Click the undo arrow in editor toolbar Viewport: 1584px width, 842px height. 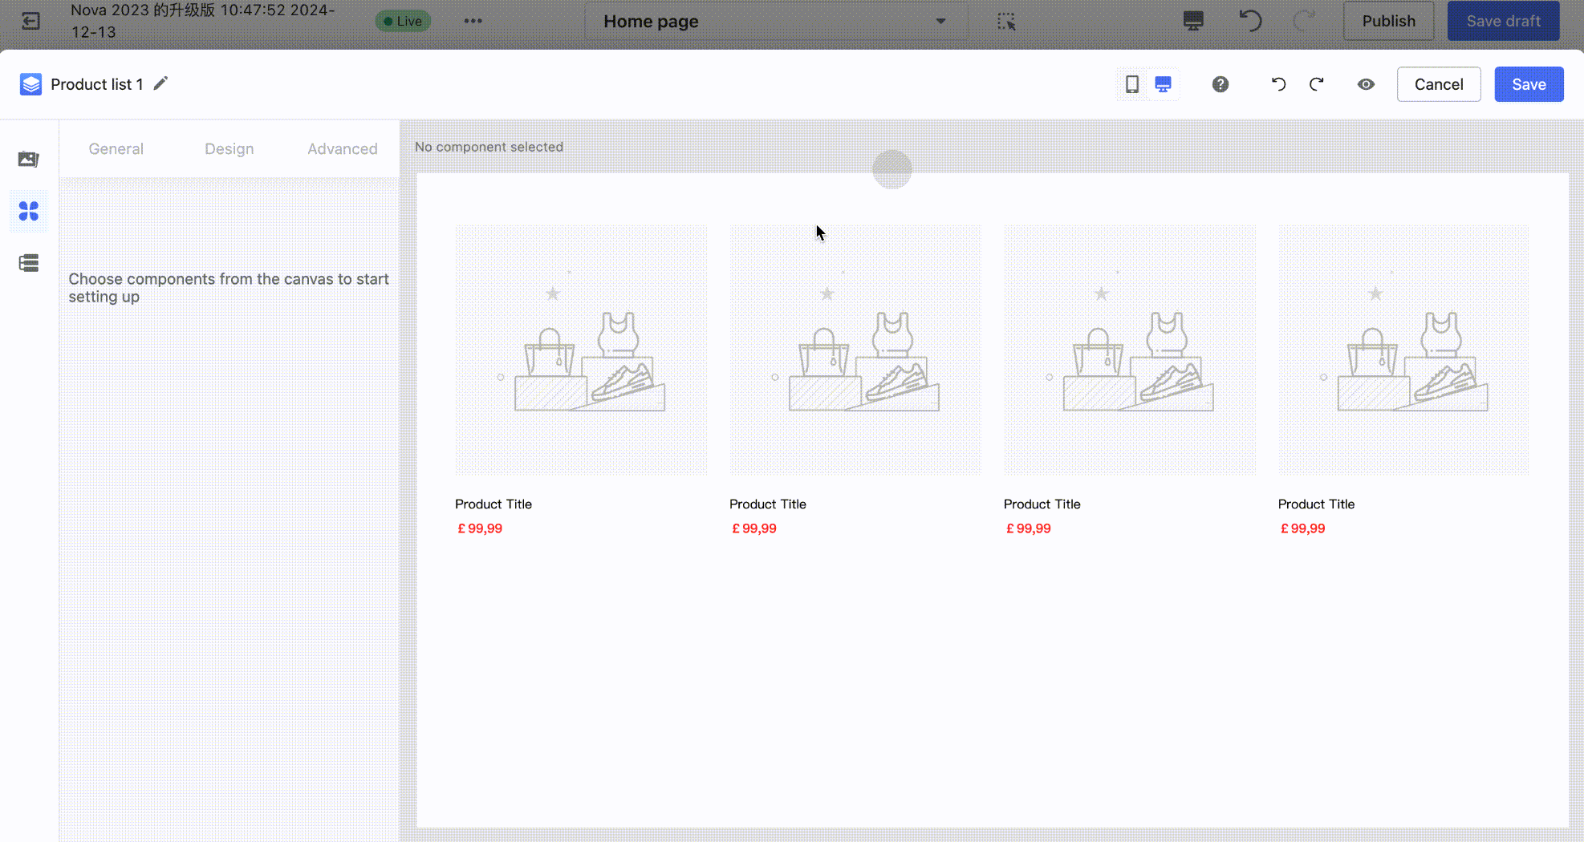click(x=1278, y=84)
